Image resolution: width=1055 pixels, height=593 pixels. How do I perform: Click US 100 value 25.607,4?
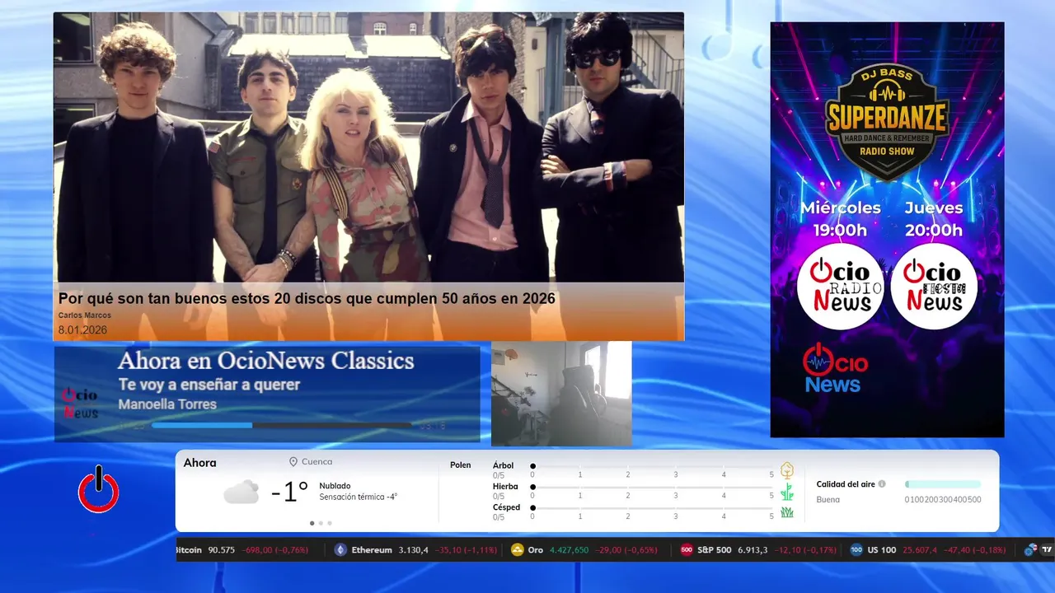coord(920,550)
